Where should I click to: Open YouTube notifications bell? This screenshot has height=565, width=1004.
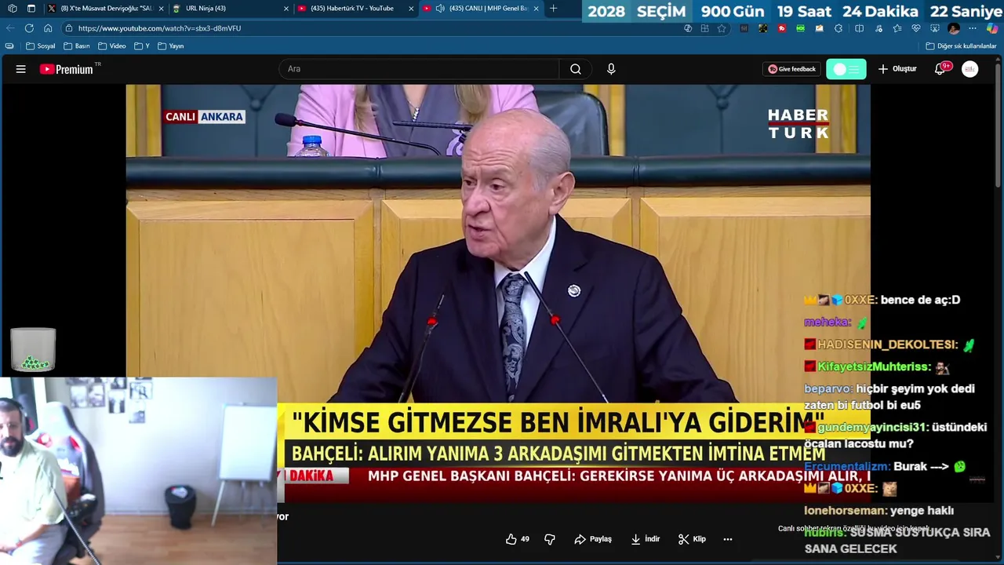(x=940, y=69)
